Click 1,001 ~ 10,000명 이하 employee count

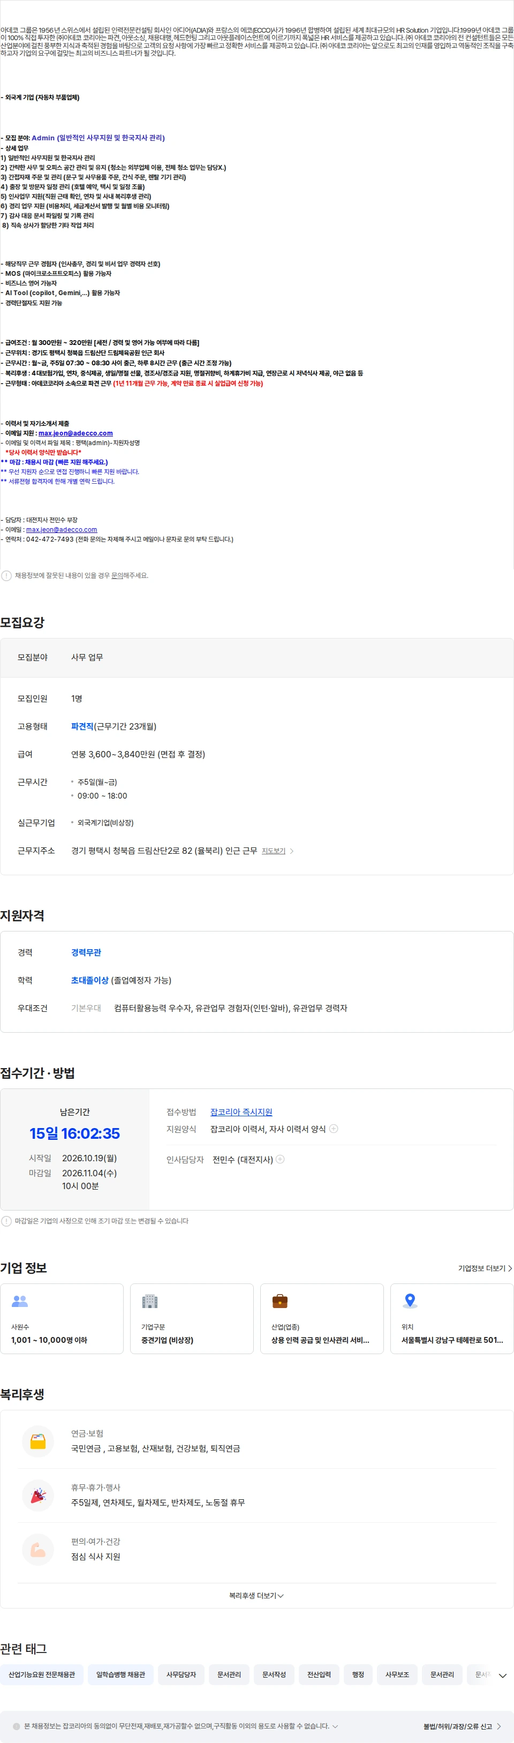pyautogui.click(x=49, y=1340)
